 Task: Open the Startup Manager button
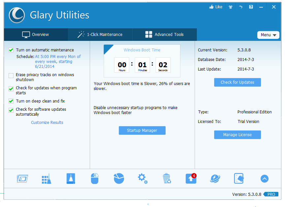(142, 131)
